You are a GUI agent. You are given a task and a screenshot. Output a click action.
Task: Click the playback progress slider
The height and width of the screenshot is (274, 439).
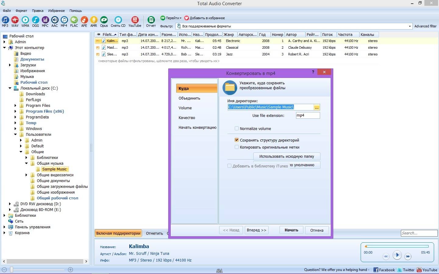(x=397, y=246)
